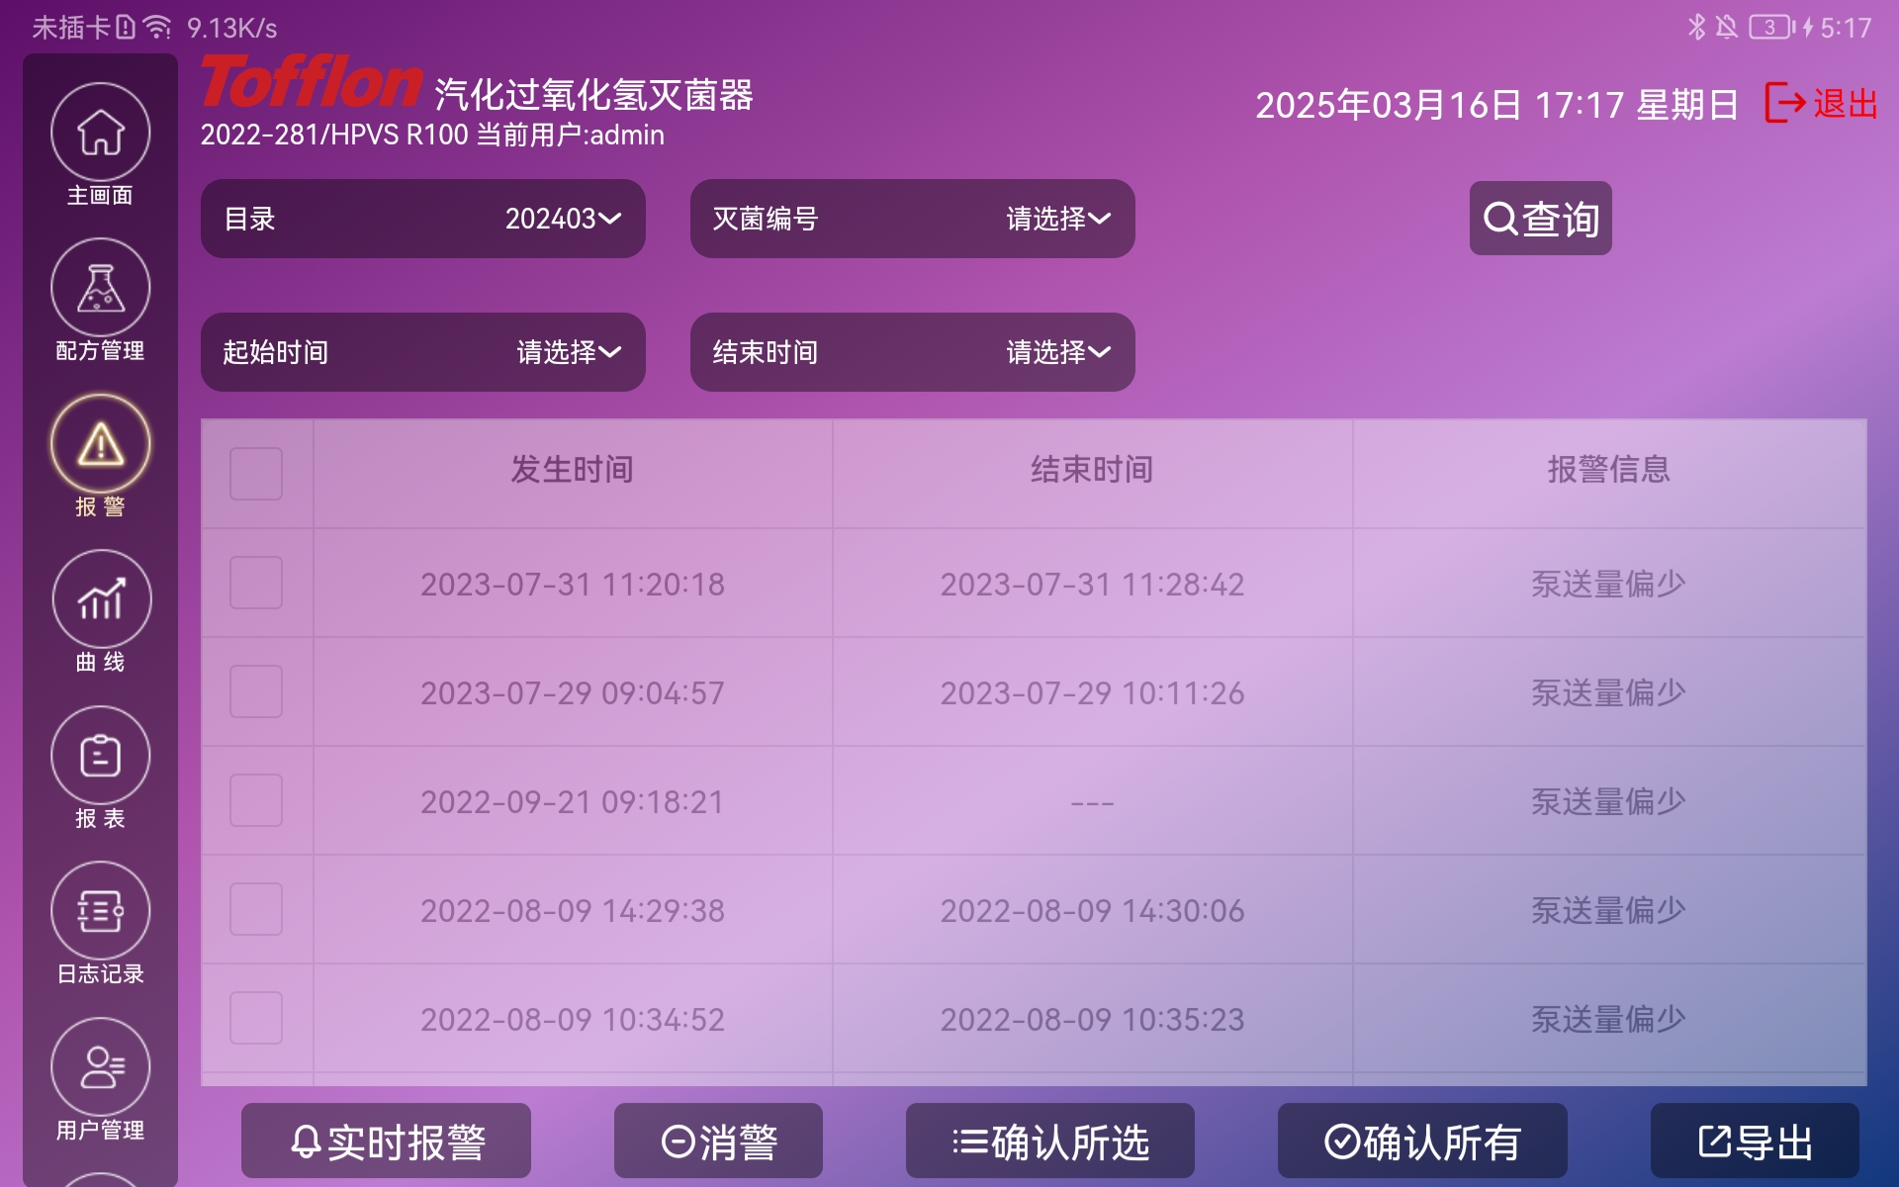1899x1187 pixels.
Task: Click the 报表 label in sidebar
Action: coord(100,818)
